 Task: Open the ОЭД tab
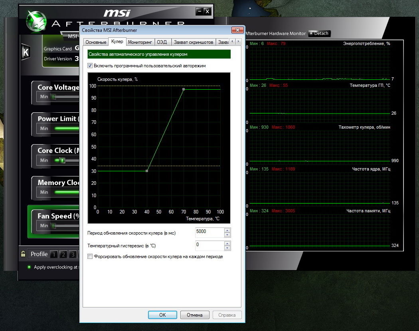pyautogui.click(x=162, y=42)
